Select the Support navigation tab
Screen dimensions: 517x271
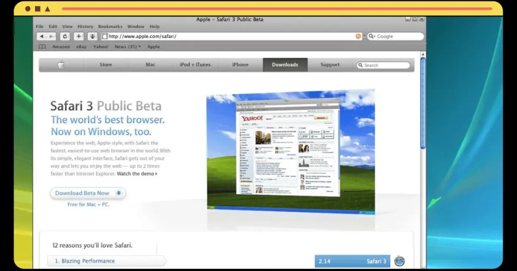coord(330,65)
